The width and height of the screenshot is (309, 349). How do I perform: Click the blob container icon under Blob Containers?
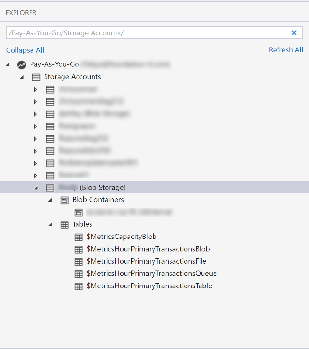(78, 213)
